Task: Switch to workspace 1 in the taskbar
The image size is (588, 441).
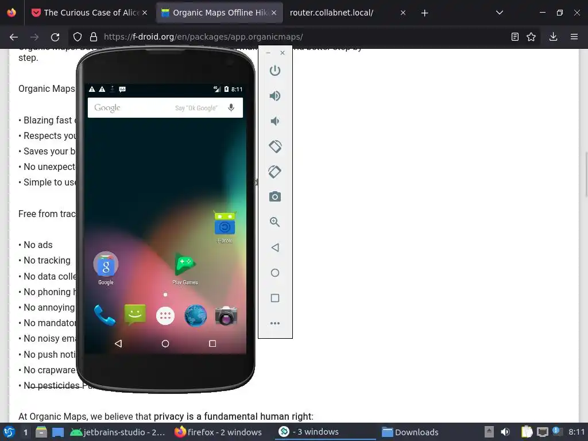Action: pos(25,432)
